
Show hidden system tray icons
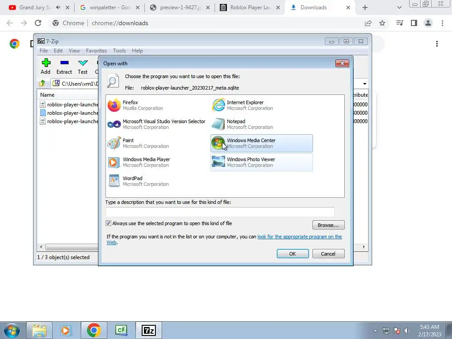pos(375,331)
